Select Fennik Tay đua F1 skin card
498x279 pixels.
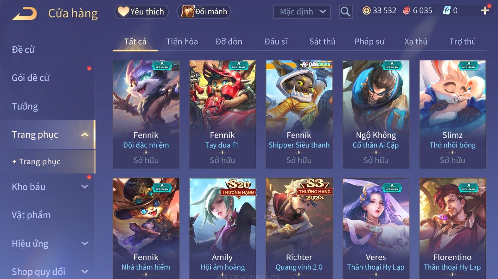pyautogui.click(x=222, y=114)
